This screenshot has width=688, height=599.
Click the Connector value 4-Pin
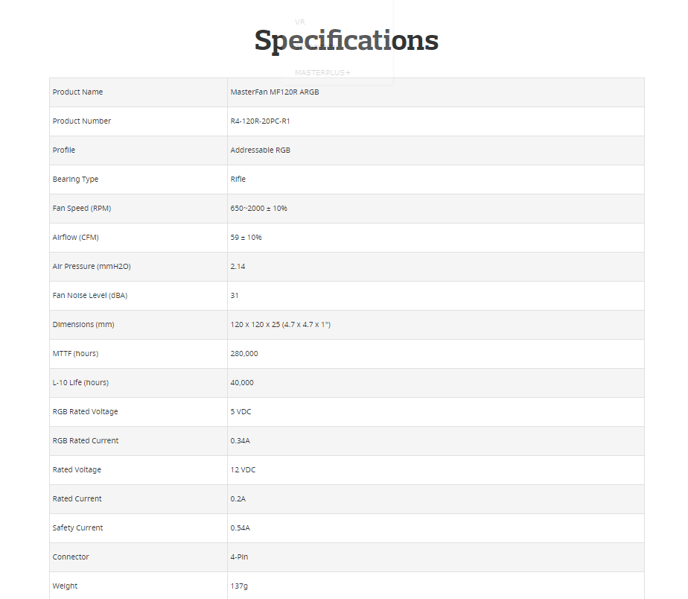pos(239,557)
